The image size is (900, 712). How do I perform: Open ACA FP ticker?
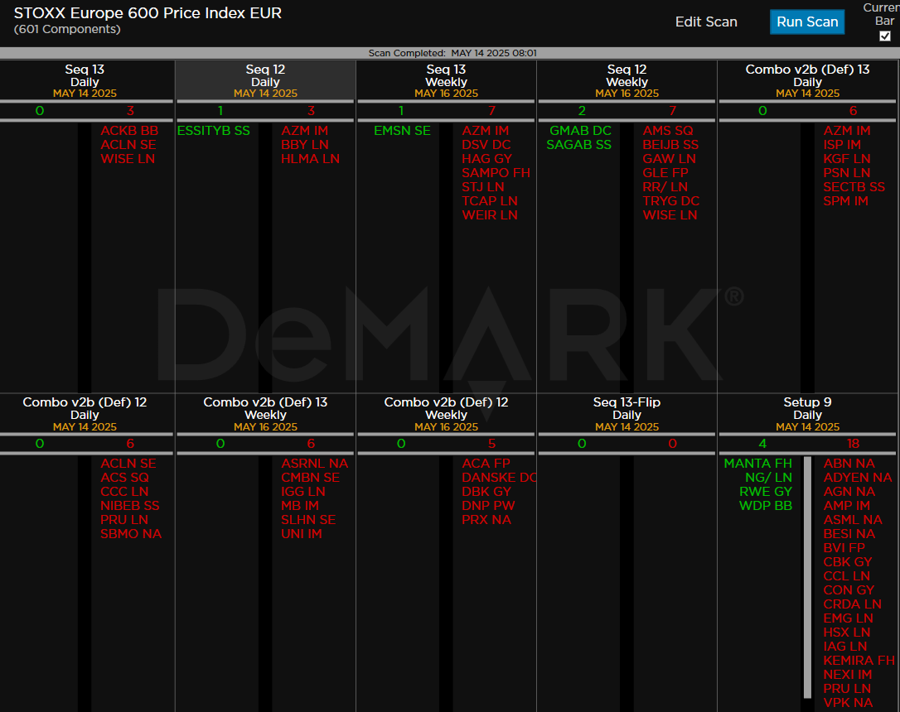pyautogui.click(x=486, y=463)
